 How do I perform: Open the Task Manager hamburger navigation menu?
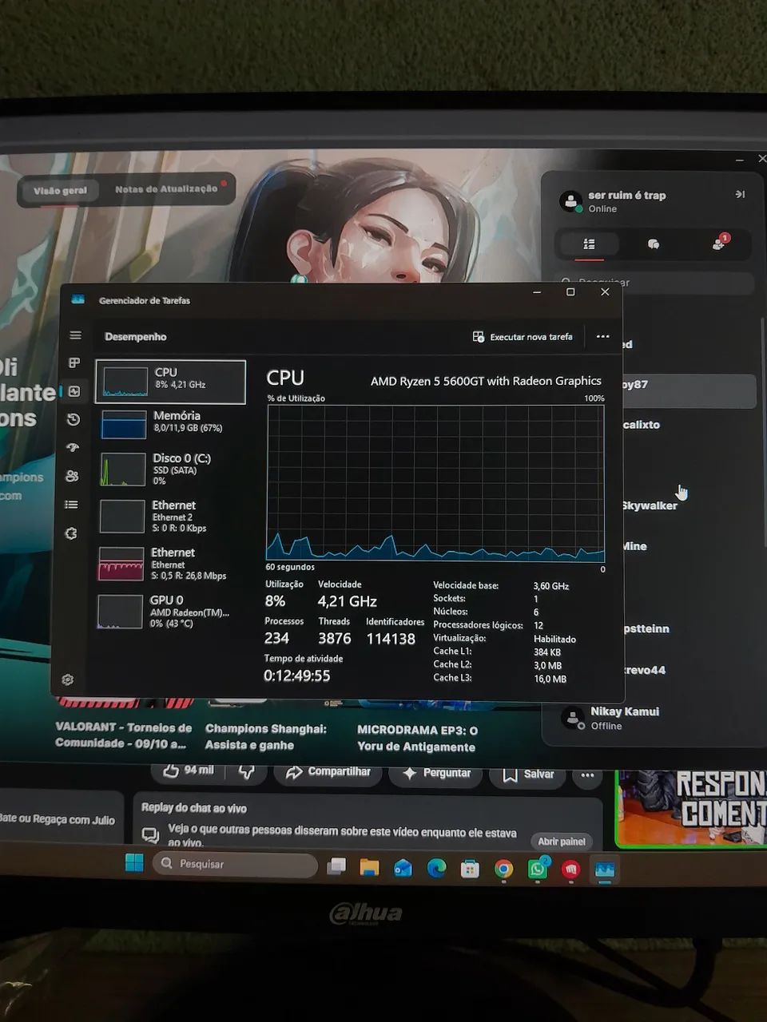[x=75, y=335]
